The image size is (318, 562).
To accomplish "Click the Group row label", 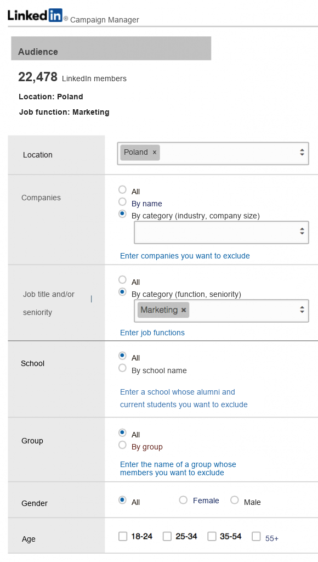I will coord(32,441).
